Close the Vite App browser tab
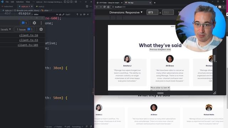This screenshot has height=128, width=228. [150, 2]
